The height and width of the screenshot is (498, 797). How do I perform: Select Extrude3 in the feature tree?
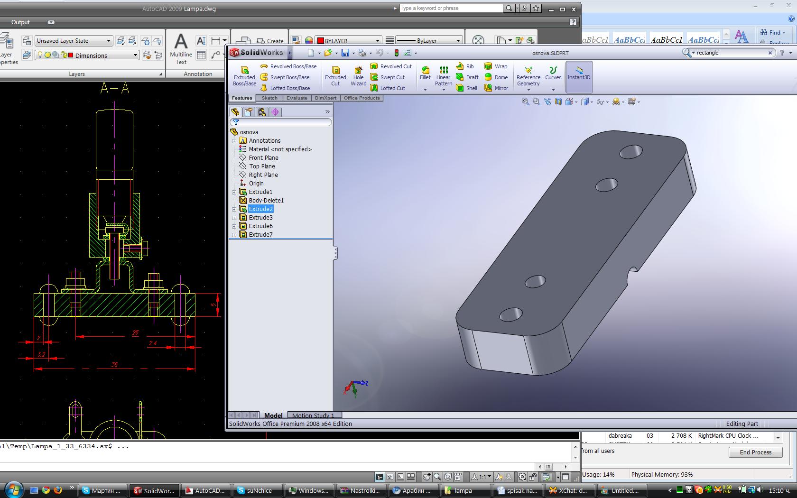pos(260,218)
